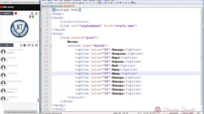Screen dimensions: 204x114
Task: Collapse the html fold on line 2
Action: coord(51,14)
